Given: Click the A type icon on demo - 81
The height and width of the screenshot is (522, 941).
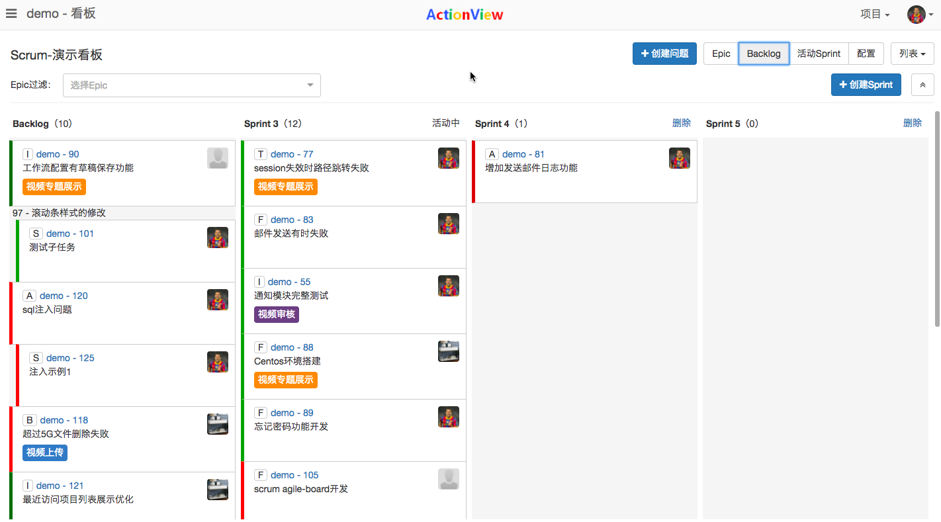Looking at the screenshot, I should click(x=492, y=154).
